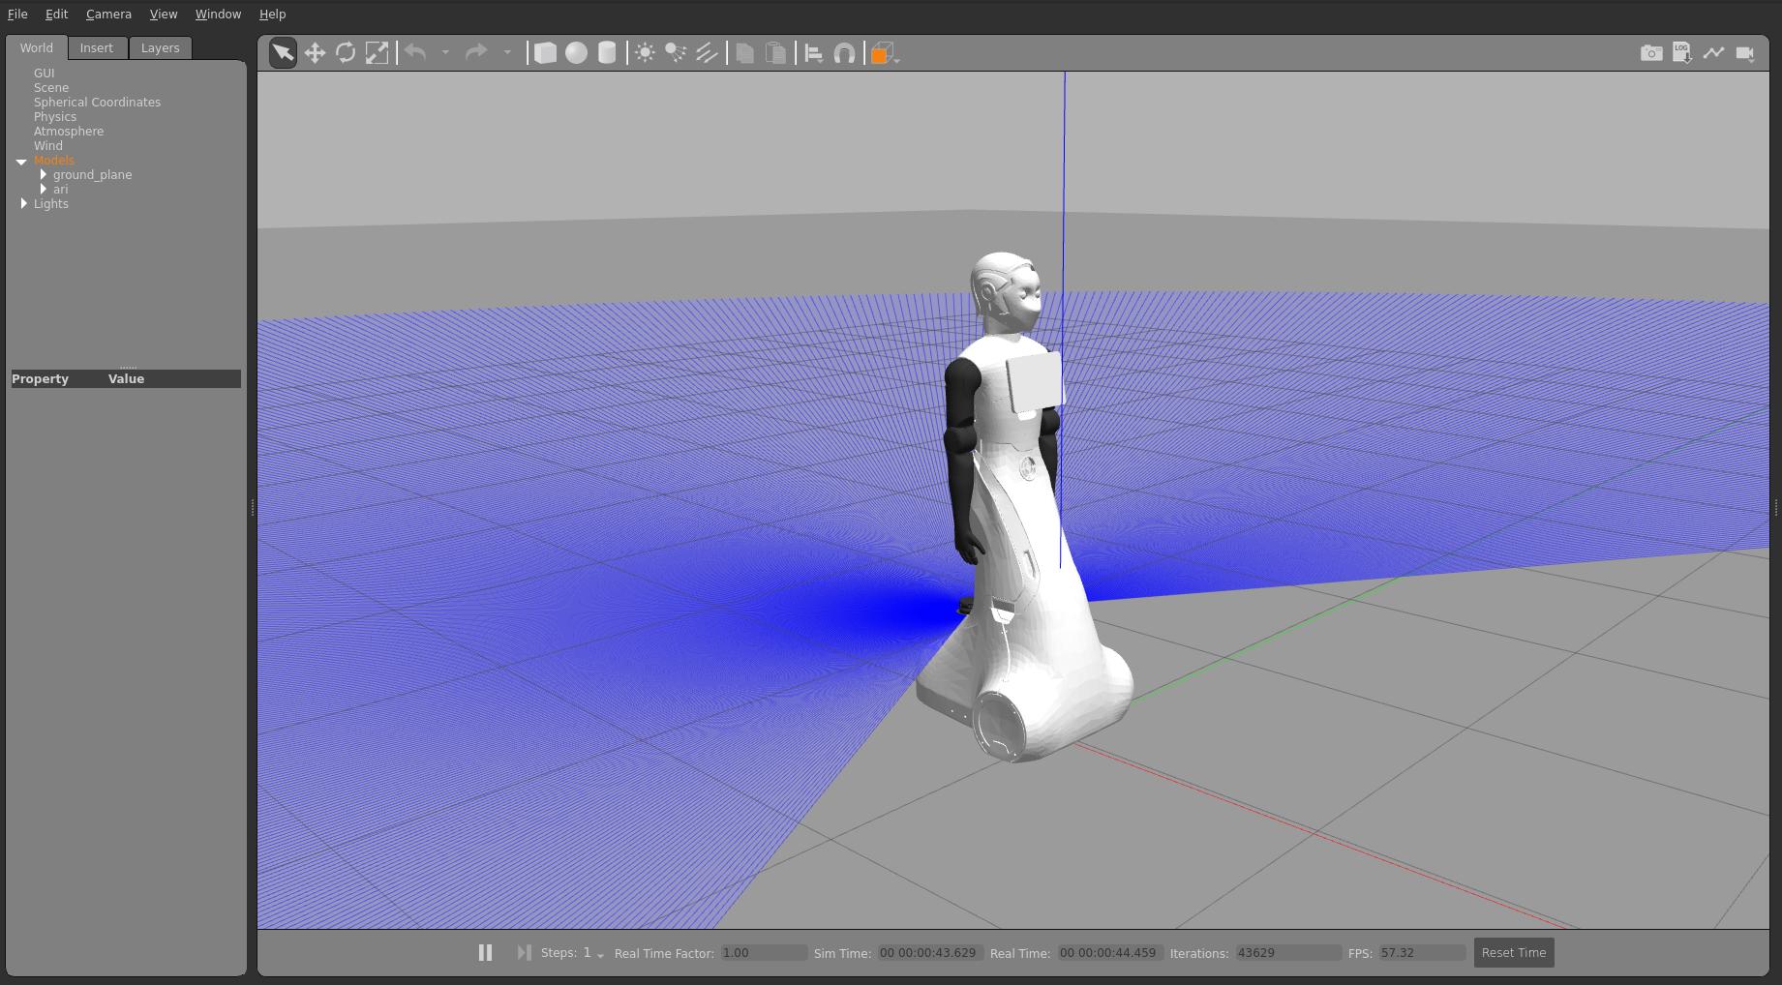1782x985 pixels.
Task: Select Physics in the World tree
Action: pyautogui.click(x=55, y=117)
